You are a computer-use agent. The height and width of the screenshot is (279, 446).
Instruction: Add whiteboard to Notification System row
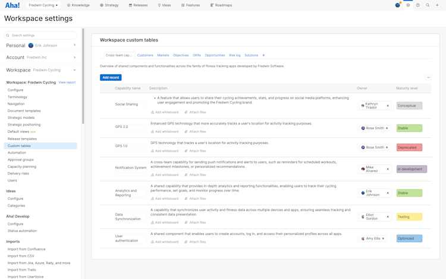[x=165, y=175]
